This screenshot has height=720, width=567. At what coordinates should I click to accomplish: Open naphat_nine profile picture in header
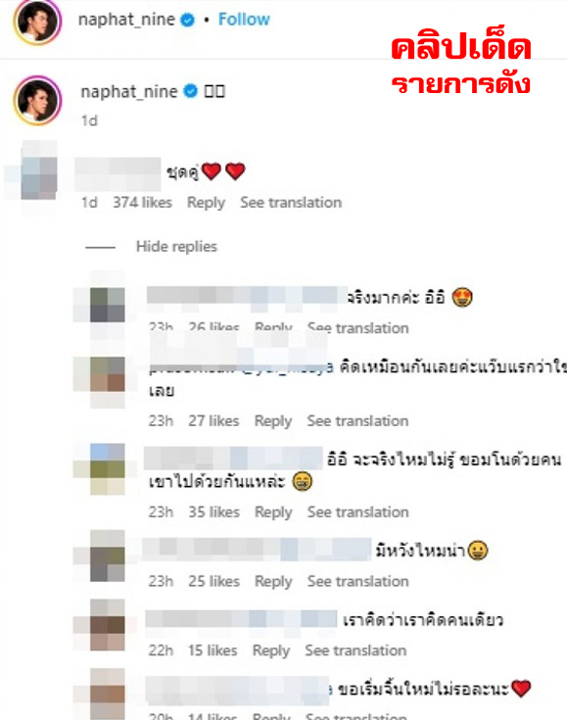point(37,21)
